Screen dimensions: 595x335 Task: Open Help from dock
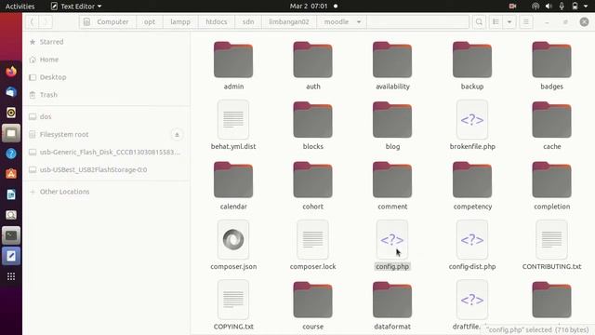click(11, 154)
